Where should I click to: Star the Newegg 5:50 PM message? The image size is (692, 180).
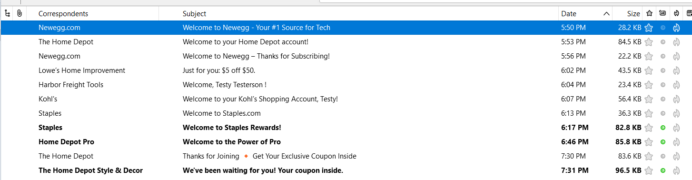tap(649, 28)
